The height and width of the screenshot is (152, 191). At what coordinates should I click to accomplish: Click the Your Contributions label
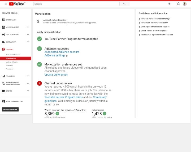point(15,101)
